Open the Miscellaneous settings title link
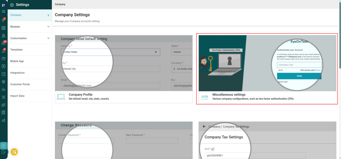The width and height of the screenshot is (341, 159). [229, 95]
